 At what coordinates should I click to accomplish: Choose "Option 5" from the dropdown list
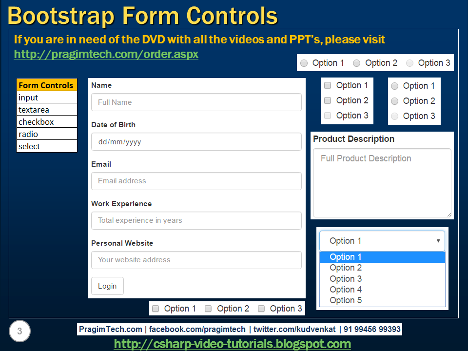click(346, 300)
